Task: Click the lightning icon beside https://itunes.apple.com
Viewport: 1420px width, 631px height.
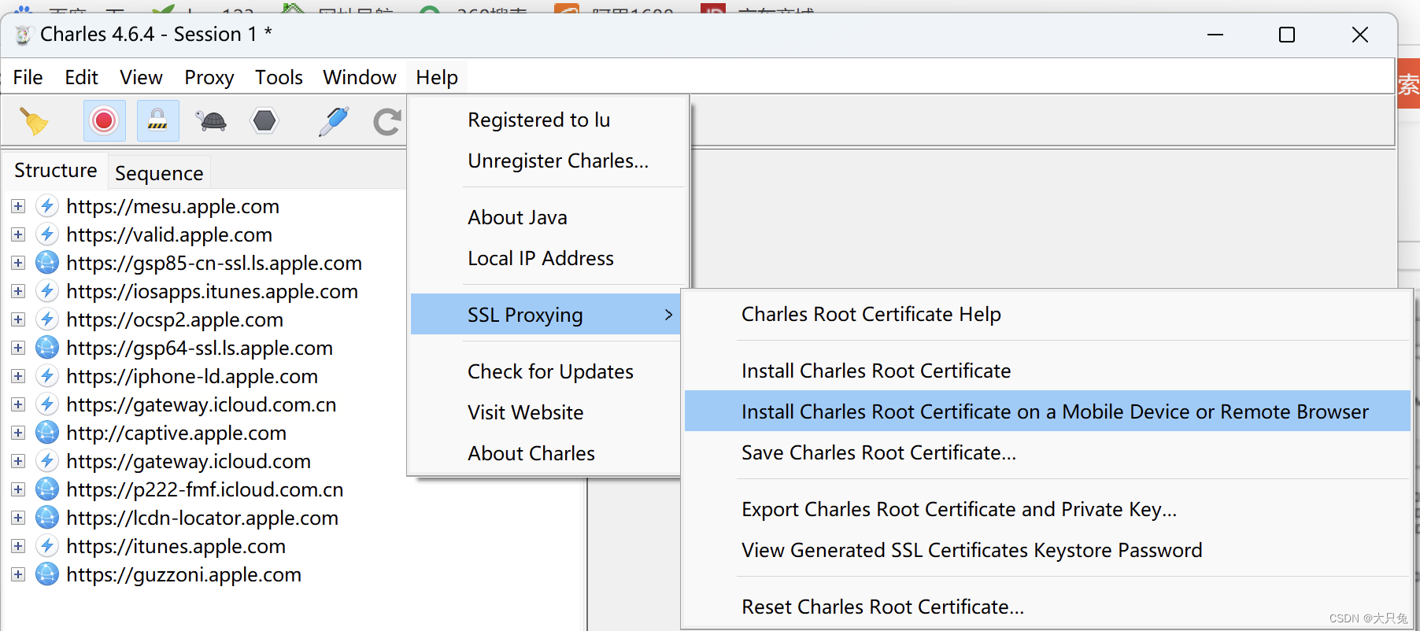Action: pos(47,546)
